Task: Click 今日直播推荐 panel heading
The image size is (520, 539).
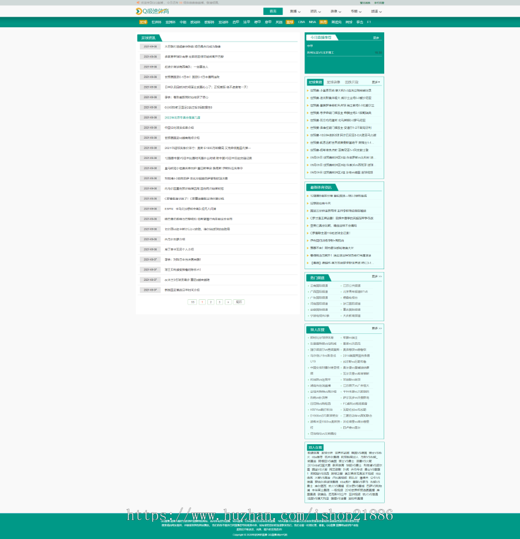Action: pos(321,38)
